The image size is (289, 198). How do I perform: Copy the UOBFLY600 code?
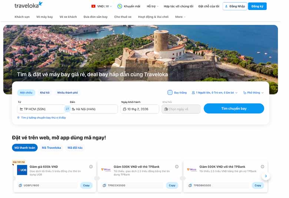pos(86,185)
